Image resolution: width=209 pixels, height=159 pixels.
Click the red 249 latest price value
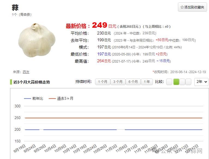[99, 26]
